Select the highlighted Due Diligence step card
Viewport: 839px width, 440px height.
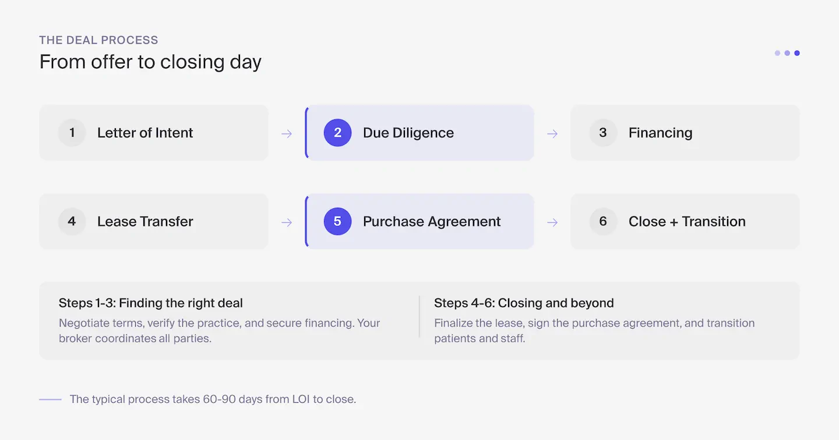click(x=419, y=133)
